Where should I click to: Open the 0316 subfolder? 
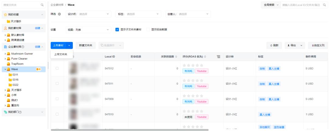pos(15,80)
